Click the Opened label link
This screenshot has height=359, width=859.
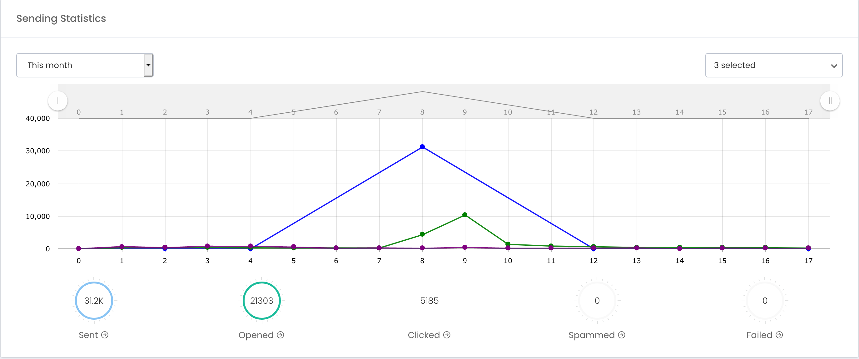coord(257,335)
